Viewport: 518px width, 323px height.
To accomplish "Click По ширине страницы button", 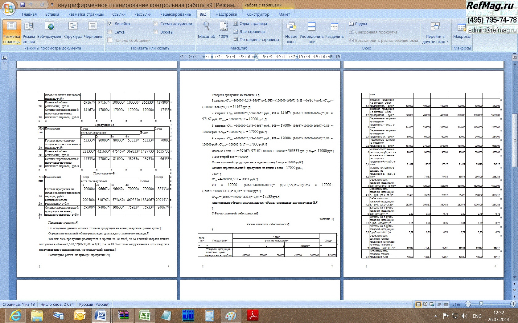I will (256, 39).
